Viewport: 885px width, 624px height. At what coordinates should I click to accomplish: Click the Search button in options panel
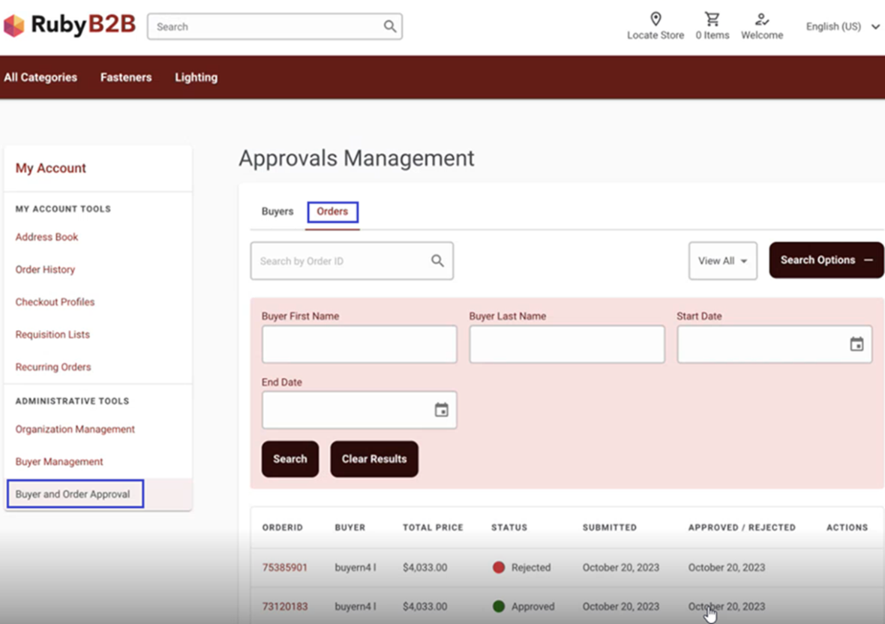290,459
